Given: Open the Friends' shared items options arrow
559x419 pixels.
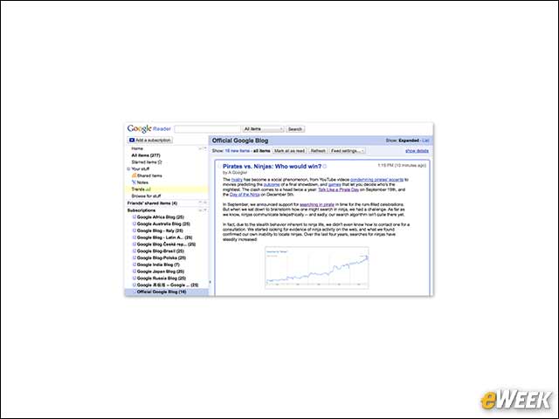Looking at the screenshot, I should (205, 203).
